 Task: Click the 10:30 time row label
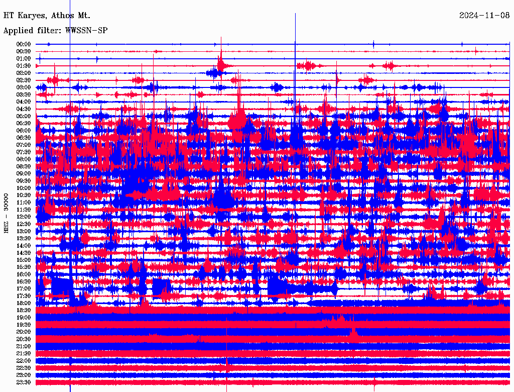coord(24,195)
